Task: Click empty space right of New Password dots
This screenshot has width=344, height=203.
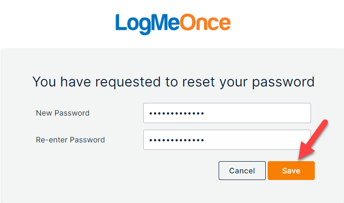Action: [257, 113]
